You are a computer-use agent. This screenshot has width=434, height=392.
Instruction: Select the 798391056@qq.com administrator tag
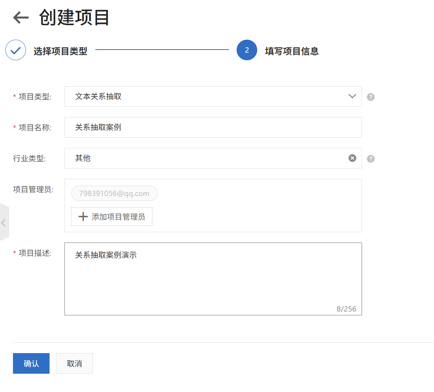114,193
